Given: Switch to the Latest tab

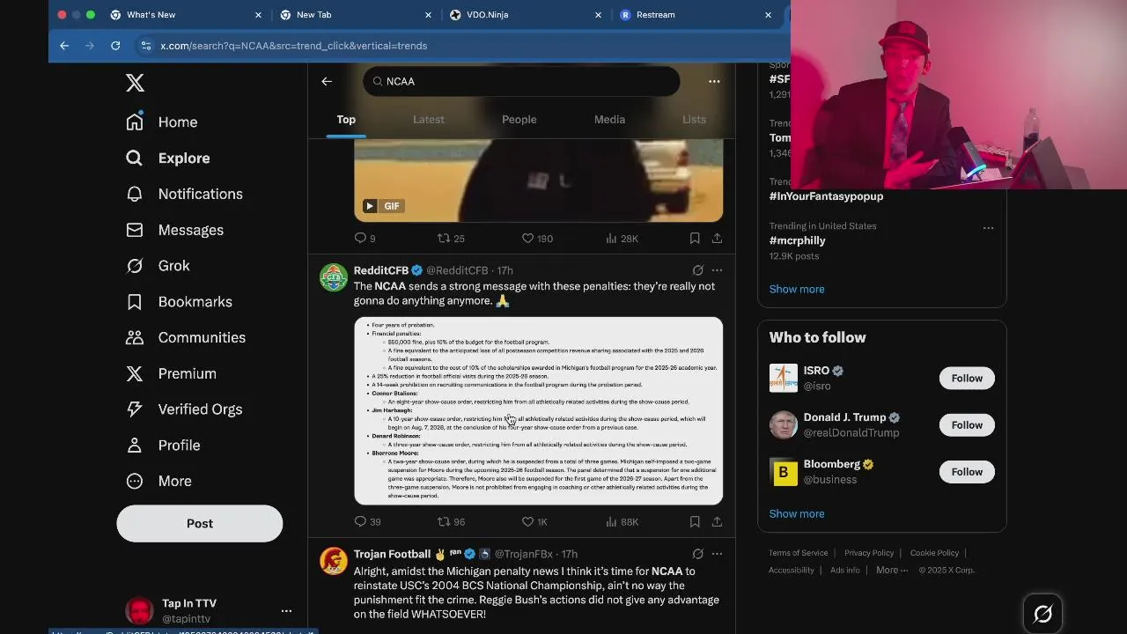Looking at the screenshot, I should click(x=429, y=120).
